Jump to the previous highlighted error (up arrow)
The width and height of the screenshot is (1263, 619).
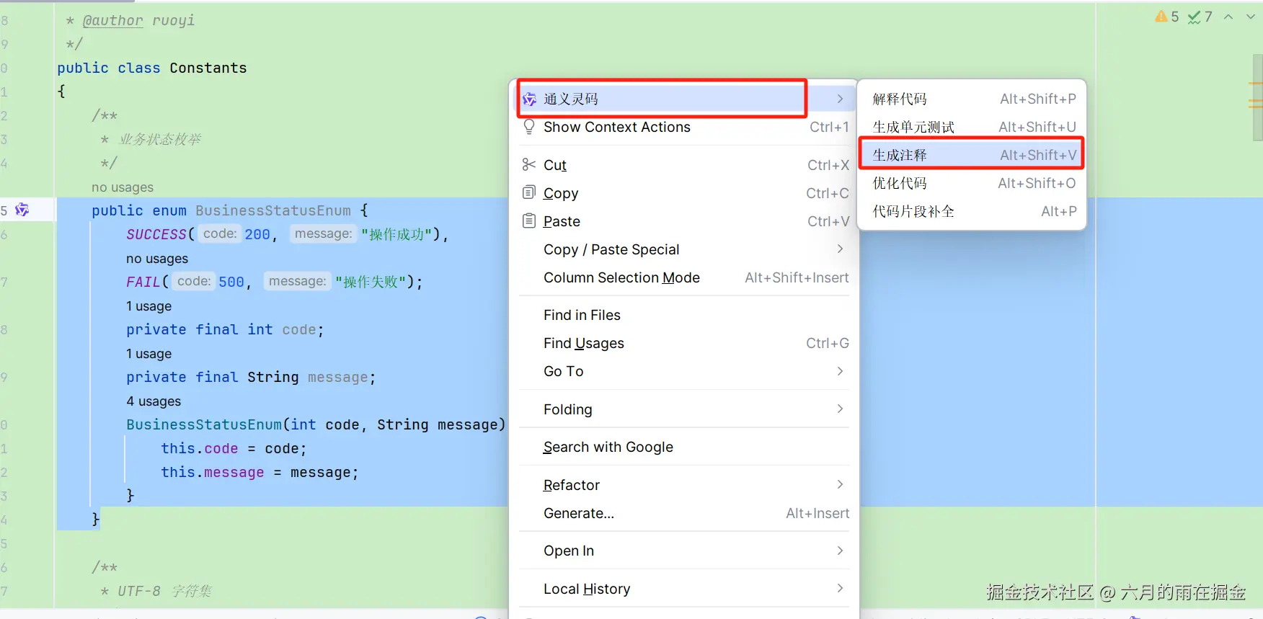pyautogui.click(x=1228, y=17)
